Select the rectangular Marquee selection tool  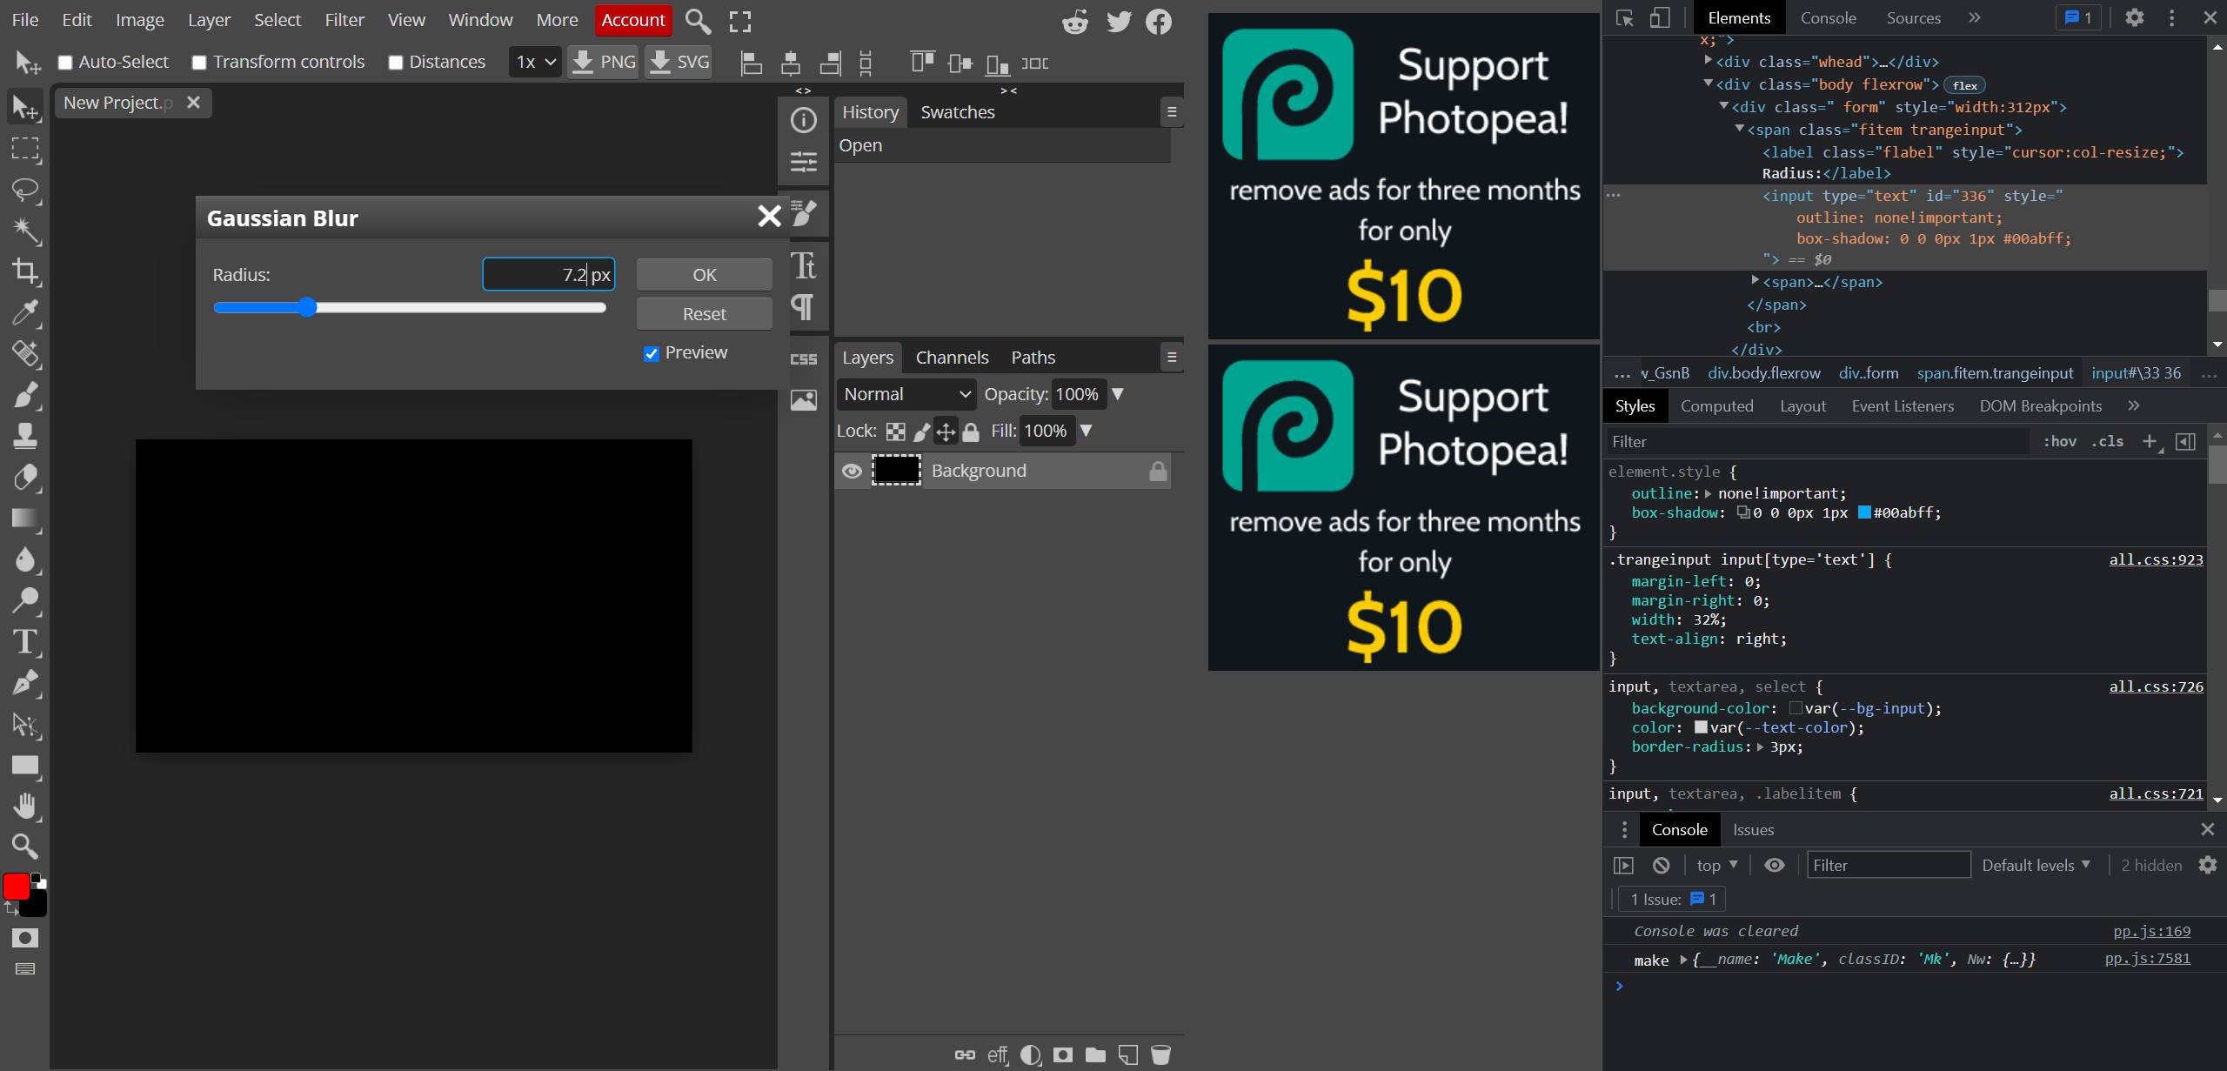[x=26, y=150]
